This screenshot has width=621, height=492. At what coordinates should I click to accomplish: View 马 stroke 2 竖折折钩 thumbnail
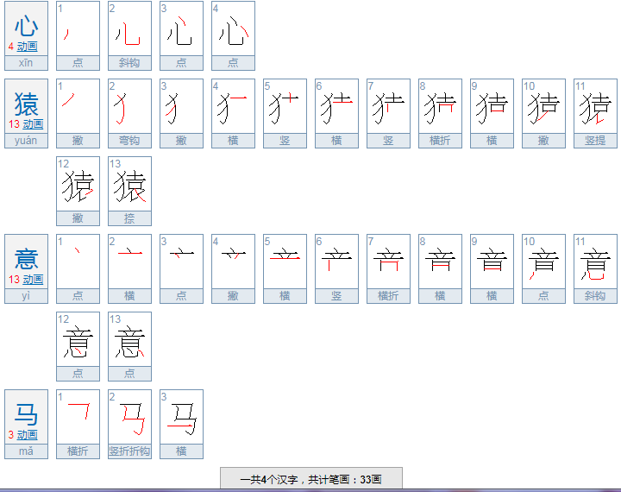pos(129,418)
